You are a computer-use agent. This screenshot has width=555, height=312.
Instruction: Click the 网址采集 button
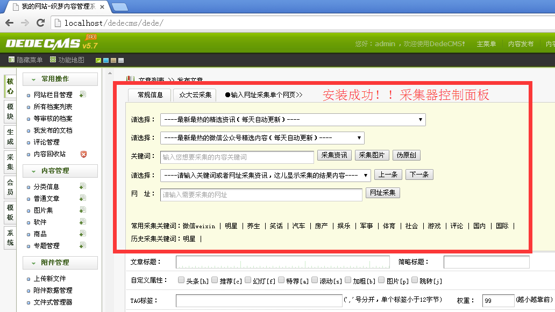(x=382, y=193)
